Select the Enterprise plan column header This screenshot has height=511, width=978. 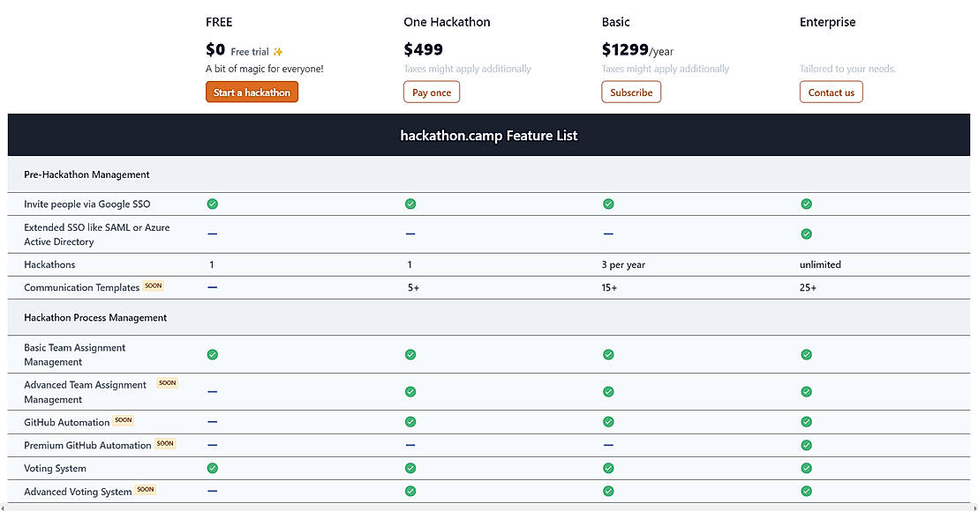(827, 22)
